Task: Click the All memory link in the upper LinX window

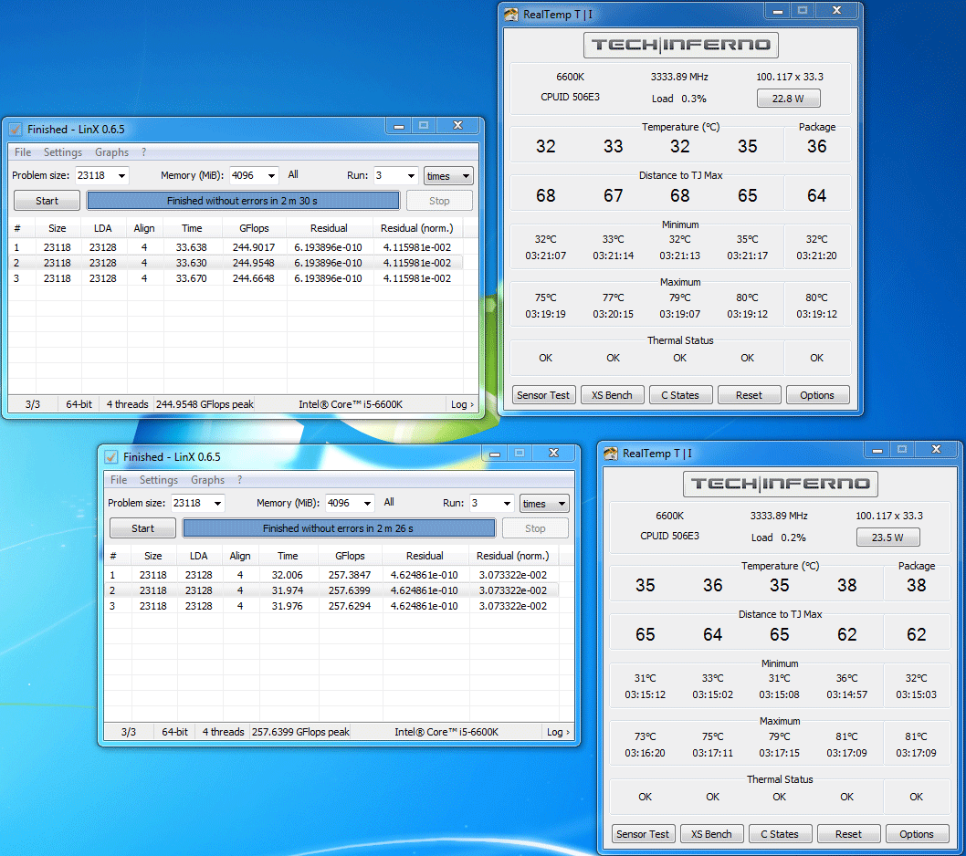Action: (293, 175)
